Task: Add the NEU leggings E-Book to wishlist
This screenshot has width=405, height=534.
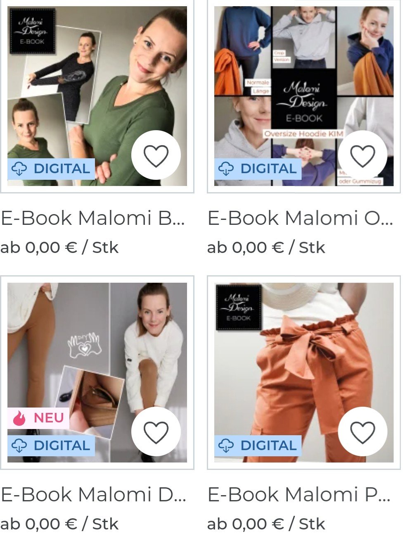Action: [156, 432]
